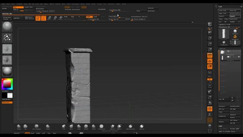Open the Render menu
The image size is (243, 137).
82,4
